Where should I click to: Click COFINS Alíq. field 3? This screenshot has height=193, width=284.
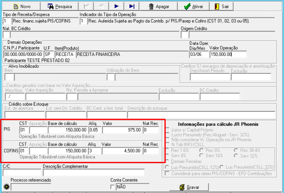94,151
